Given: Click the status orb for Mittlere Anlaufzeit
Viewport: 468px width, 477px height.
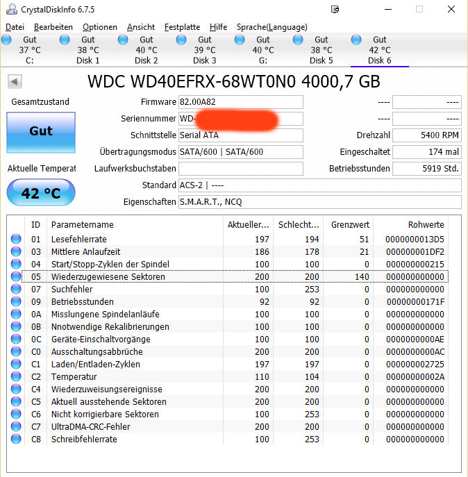Looking at the screenshot, I should [x=16, y=251].
